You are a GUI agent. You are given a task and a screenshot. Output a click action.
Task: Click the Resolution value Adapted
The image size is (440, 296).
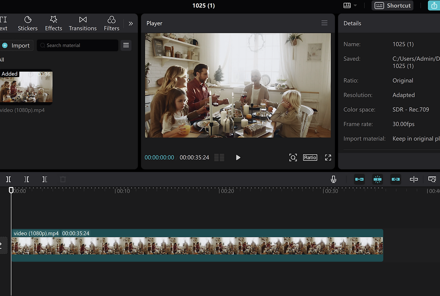coord(404,95)
